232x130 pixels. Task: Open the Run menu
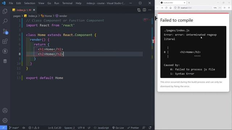(x=57, y=3)
